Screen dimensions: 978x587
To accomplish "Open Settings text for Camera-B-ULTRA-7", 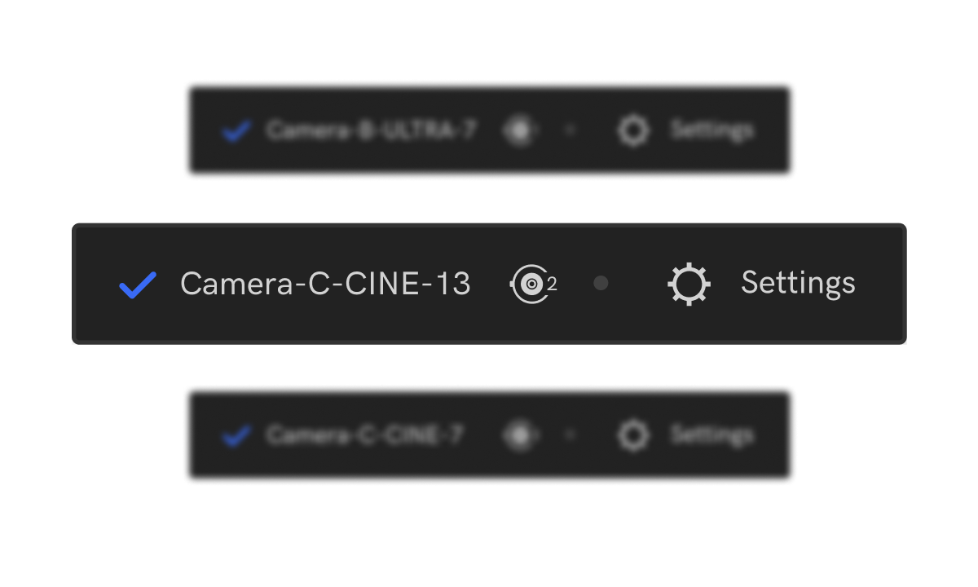I will point(711,130).
